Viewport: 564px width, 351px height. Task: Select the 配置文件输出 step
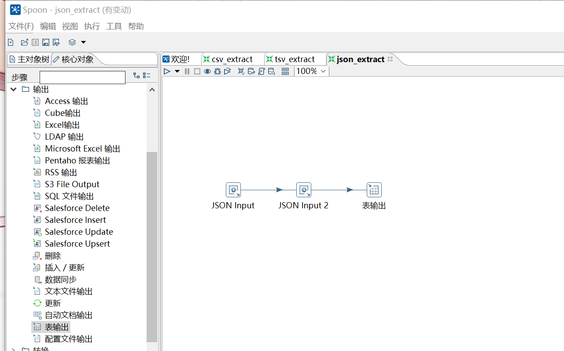[x=63, y=339]
